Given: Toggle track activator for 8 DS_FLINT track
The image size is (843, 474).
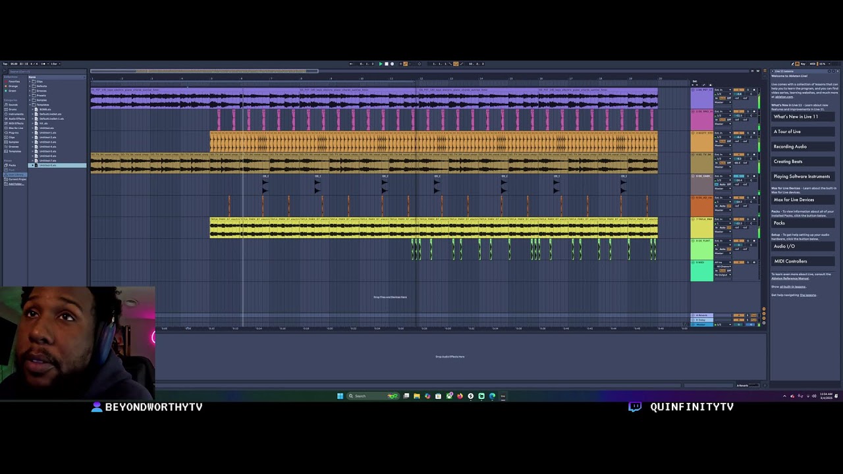Looking at the screenshot, I should click(739, 241).
